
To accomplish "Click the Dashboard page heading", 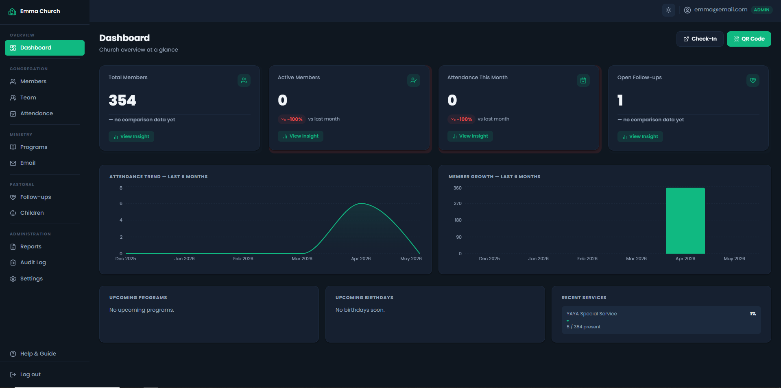I will 124,38.
